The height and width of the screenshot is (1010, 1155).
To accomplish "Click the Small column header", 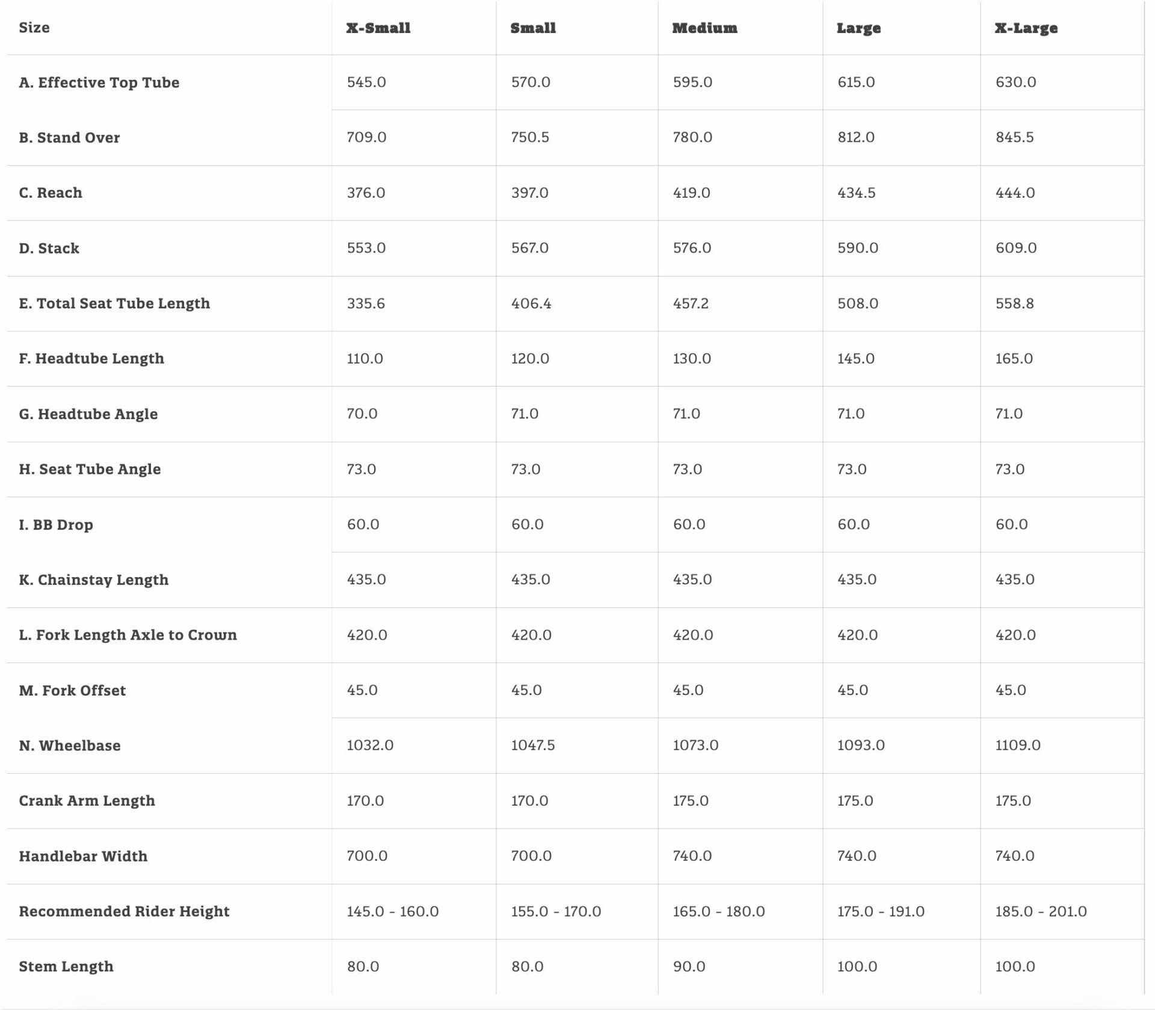I will coord(533,28).
